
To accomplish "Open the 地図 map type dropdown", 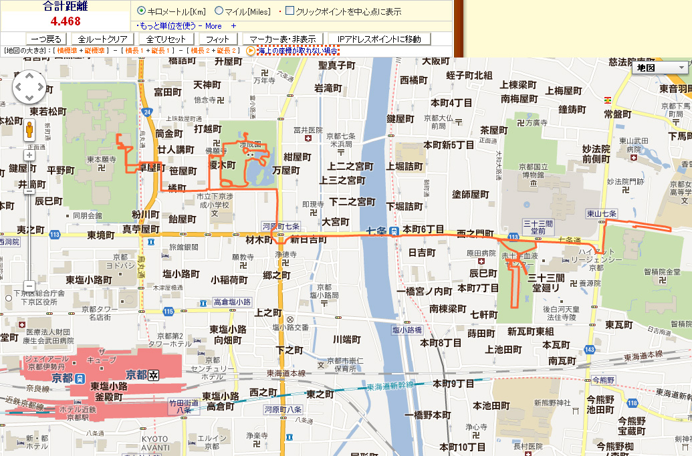I will pyautogui.click(x=661, y=68).
